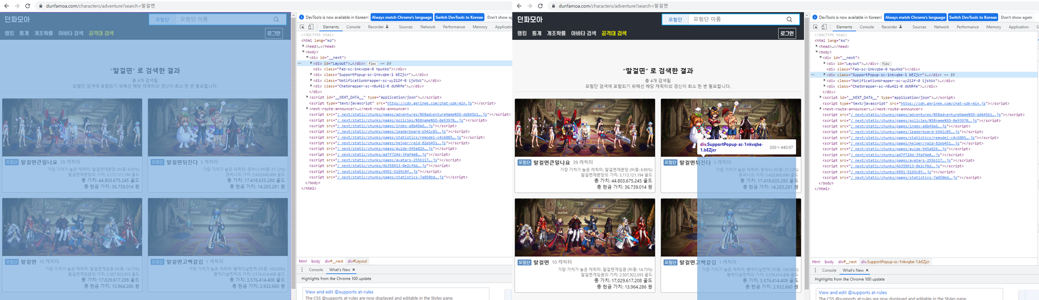Click the search magnifier icon in the left window

pos(276,19)
